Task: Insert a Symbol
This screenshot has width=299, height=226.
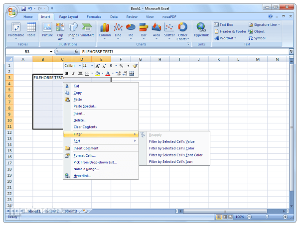Action: tap(257, 38)
